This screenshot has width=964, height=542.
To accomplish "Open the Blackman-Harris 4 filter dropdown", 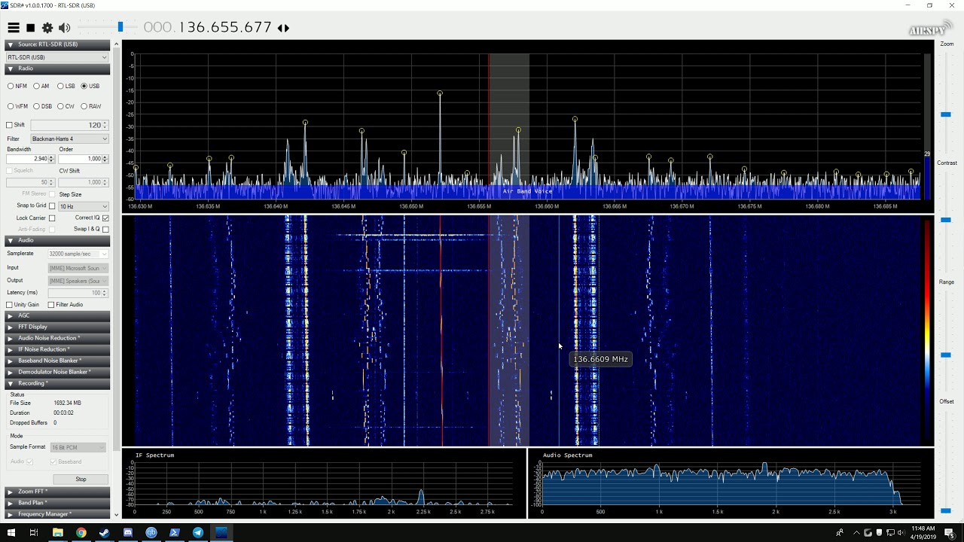I will tap(69, 139).
